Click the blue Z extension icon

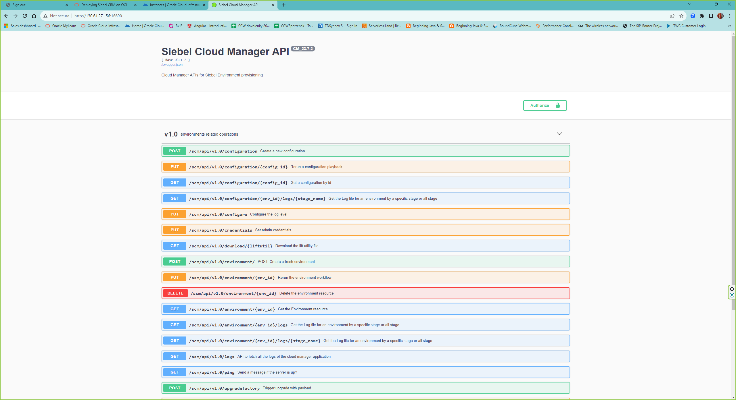(693, 16)
